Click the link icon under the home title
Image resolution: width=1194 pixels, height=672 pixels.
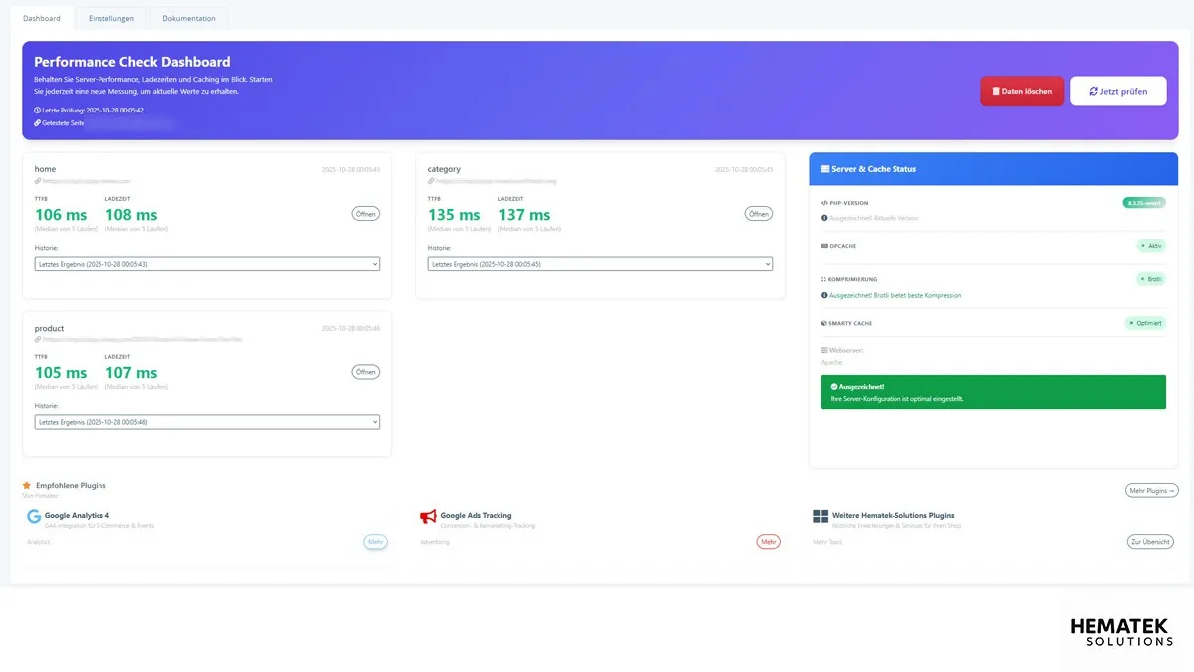coord(38,182)
